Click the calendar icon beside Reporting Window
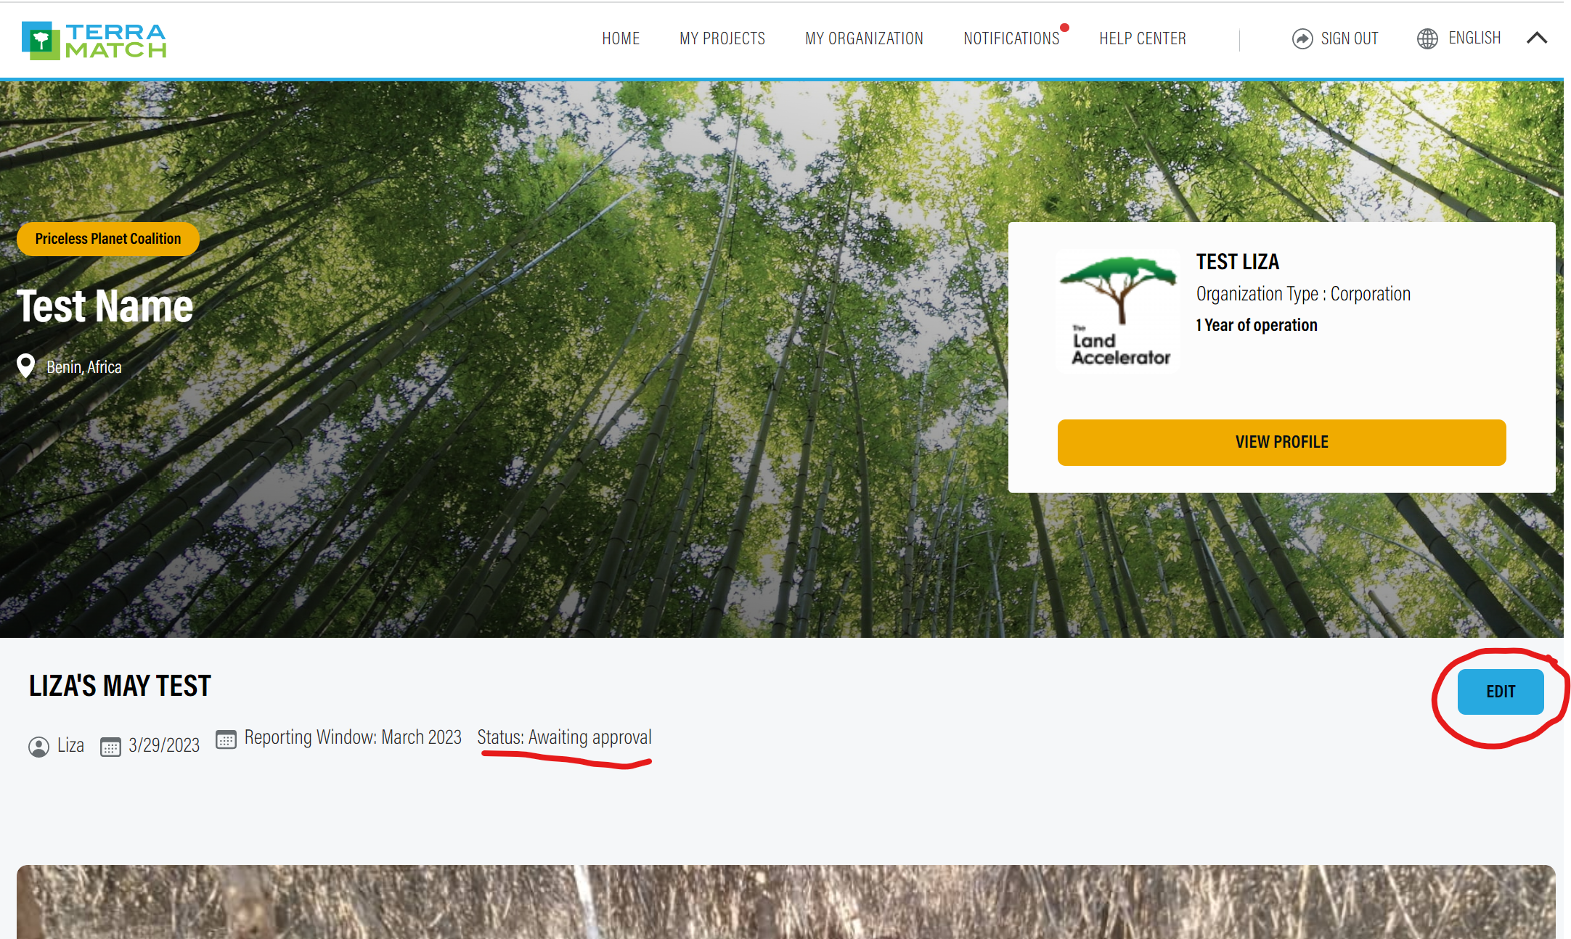Screen dimensions: 1571x939 (227, 739)
